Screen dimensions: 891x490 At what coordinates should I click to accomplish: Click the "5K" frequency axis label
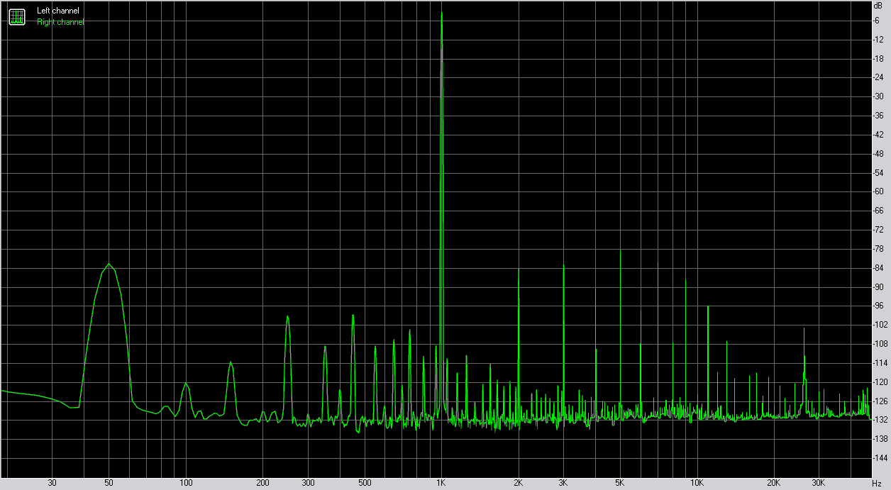pyautogui.click(x=620, y=483)
